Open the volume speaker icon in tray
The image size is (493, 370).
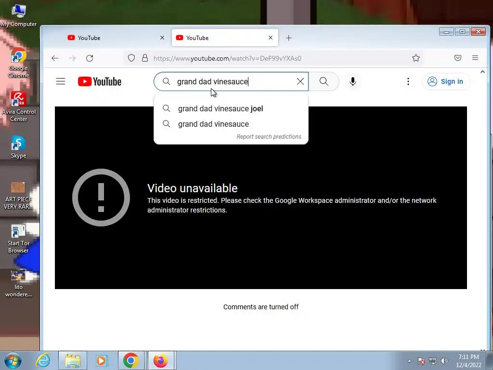tap(444, 361)
